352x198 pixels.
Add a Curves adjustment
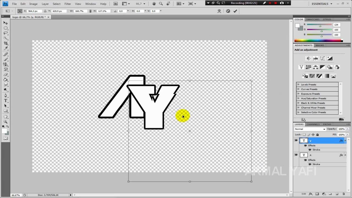(x=323, y=58)
